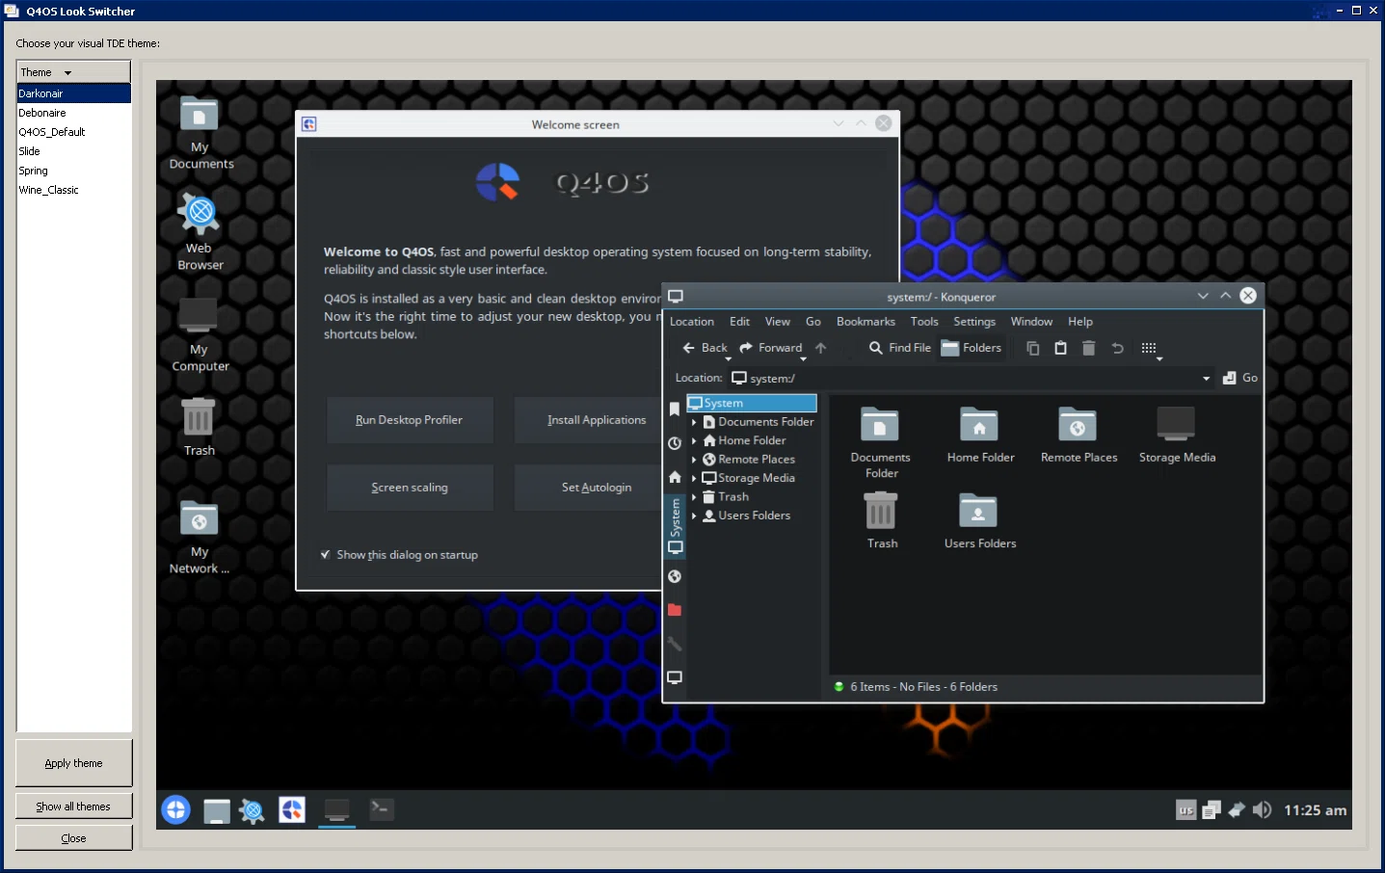Open the Web Browser desktop icon
The image size is (1385, 873).
[x=200, y=231]
